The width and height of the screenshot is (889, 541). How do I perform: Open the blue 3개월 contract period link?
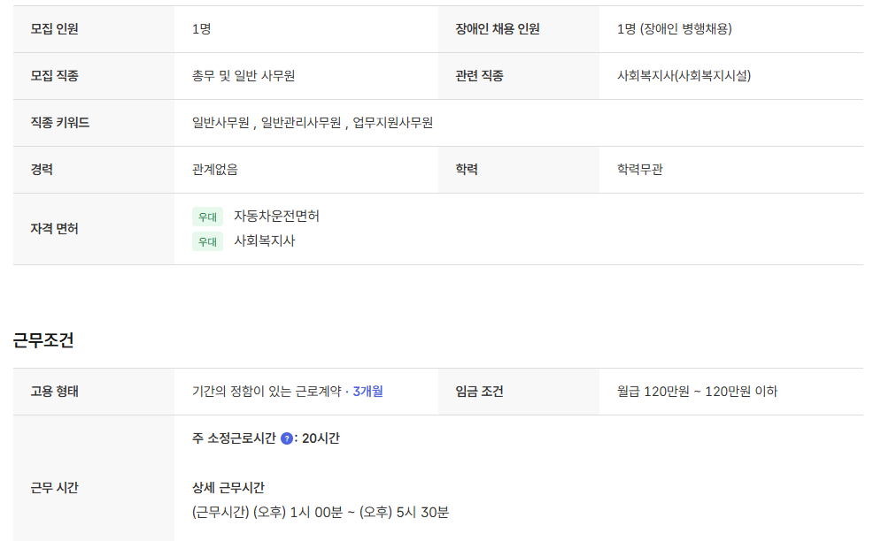click(x=367, y=391)
